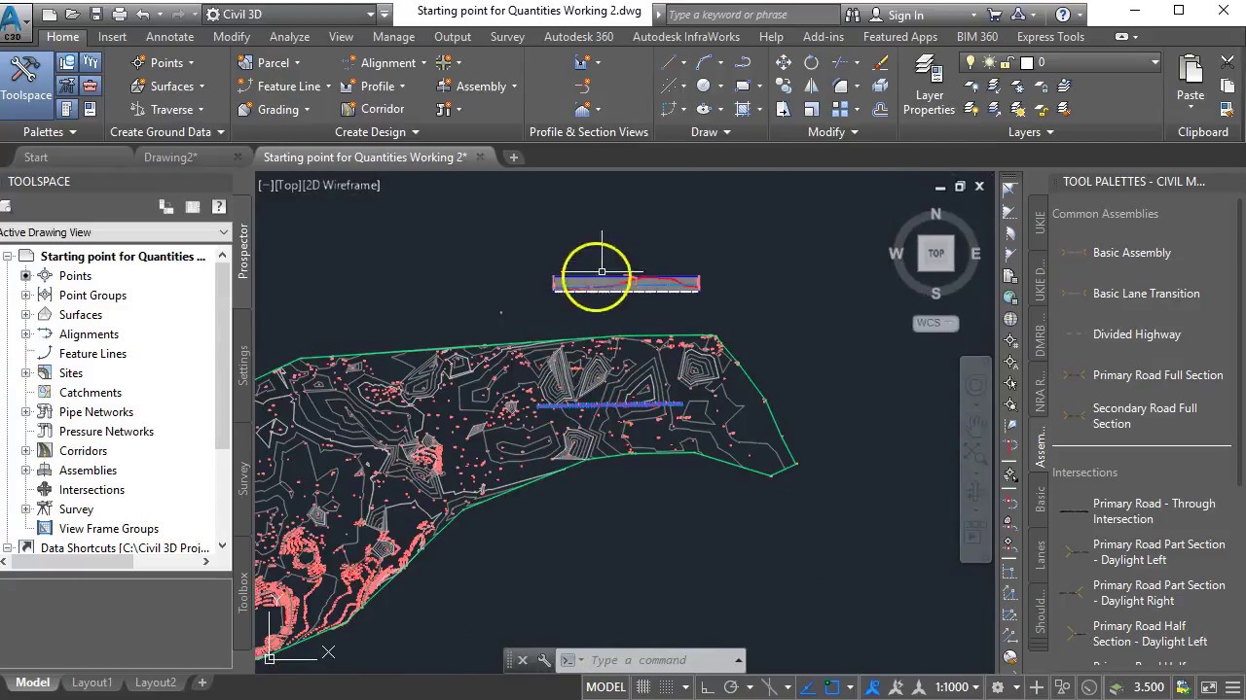Click the Help question-mark icon in title bar
The height and width of the screenshot is (700, 1246).
pos(1062,15)
